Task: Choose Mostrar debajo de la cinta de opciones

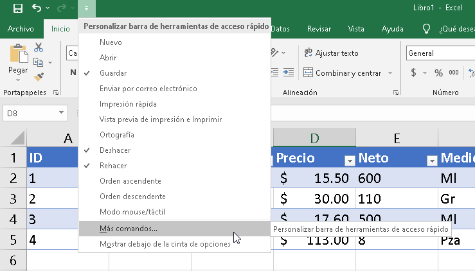Action: [x=174, y=244]
